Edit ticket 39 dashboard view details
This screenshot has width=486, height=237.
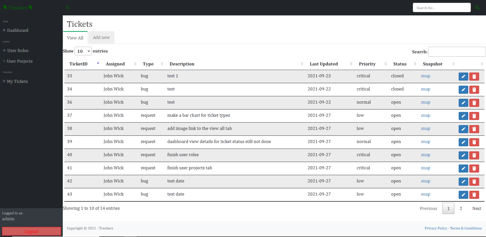pos(463,142)
